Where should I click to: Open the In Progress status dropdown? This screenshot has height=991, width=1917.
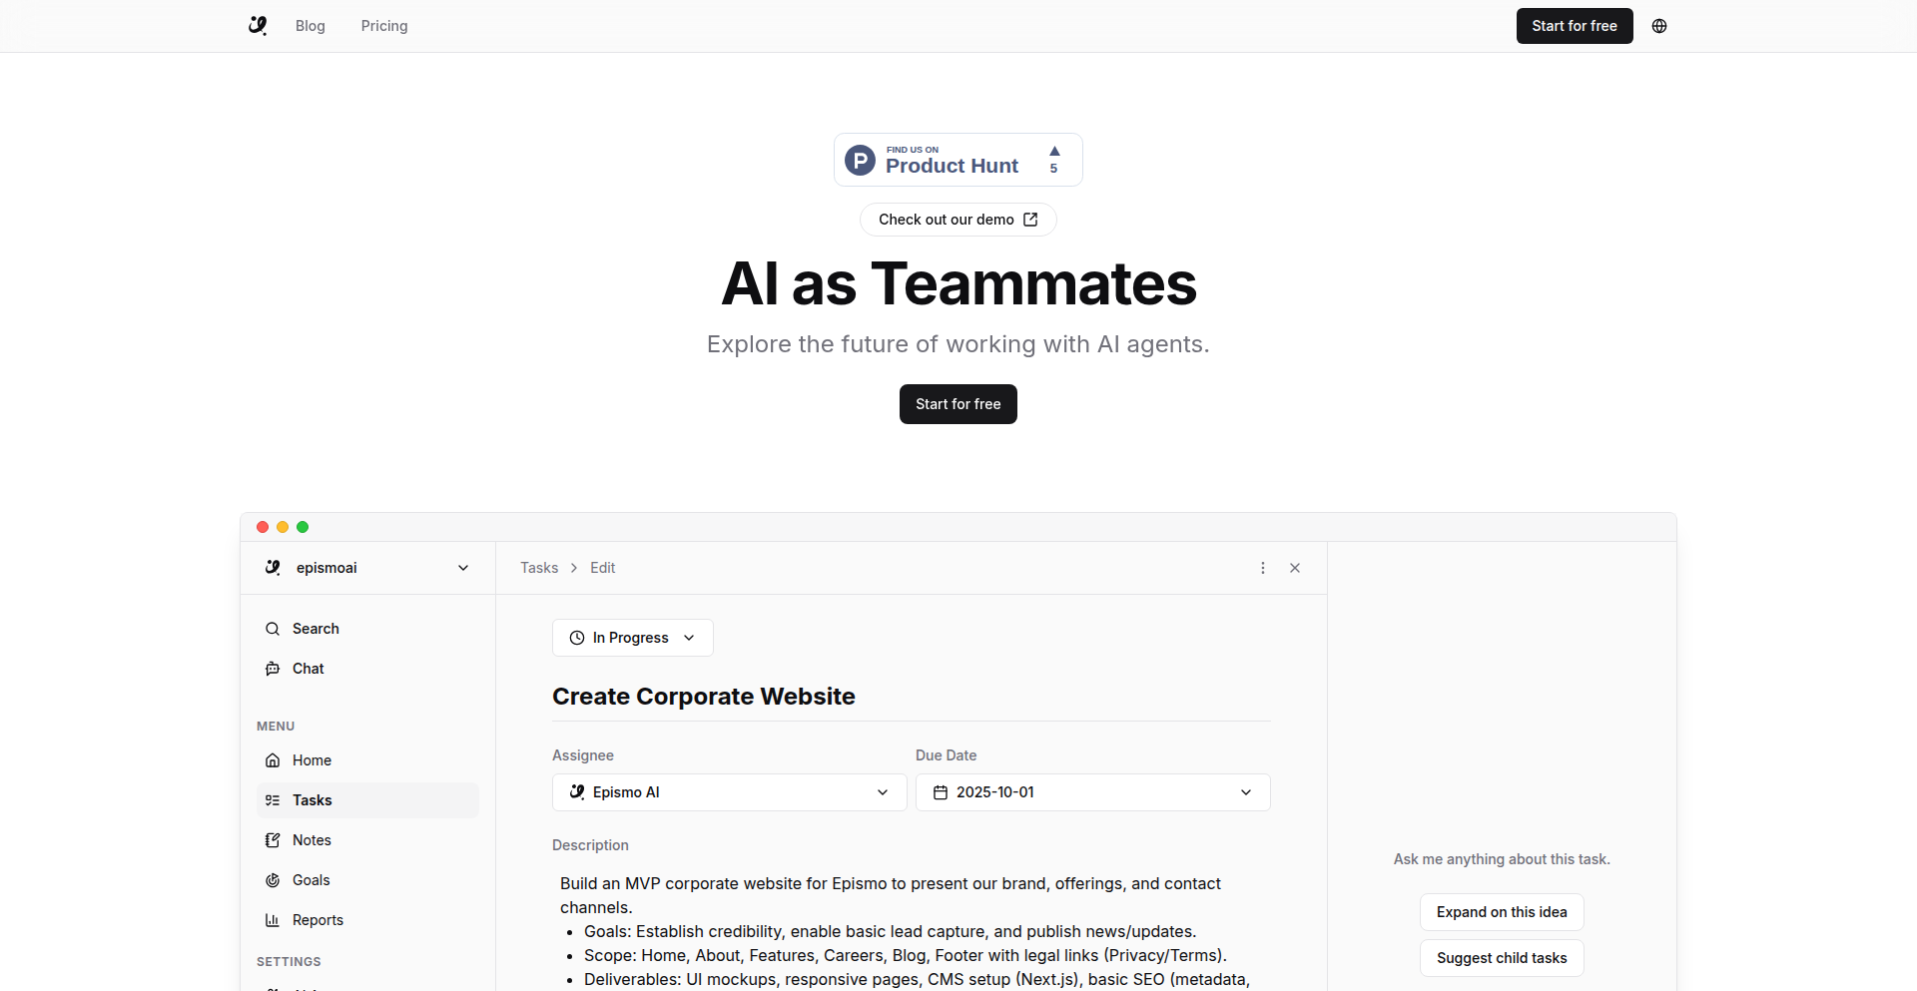(x=633, y=638)
